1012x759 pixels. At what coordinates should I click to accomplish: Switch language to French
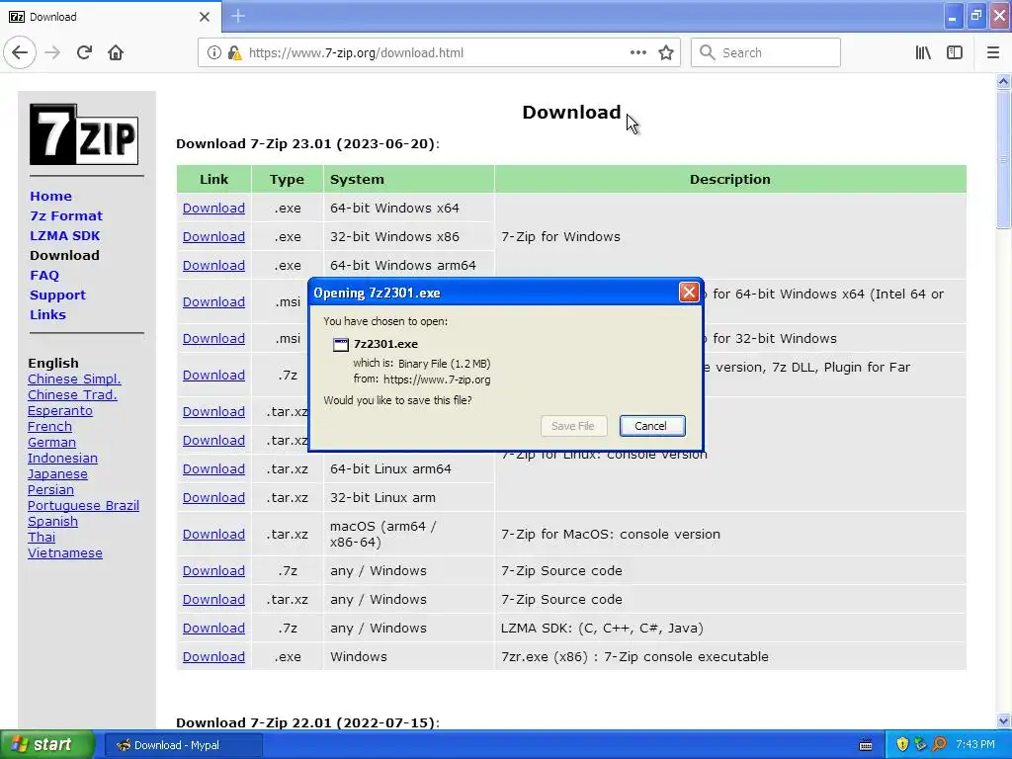point(49,426)
